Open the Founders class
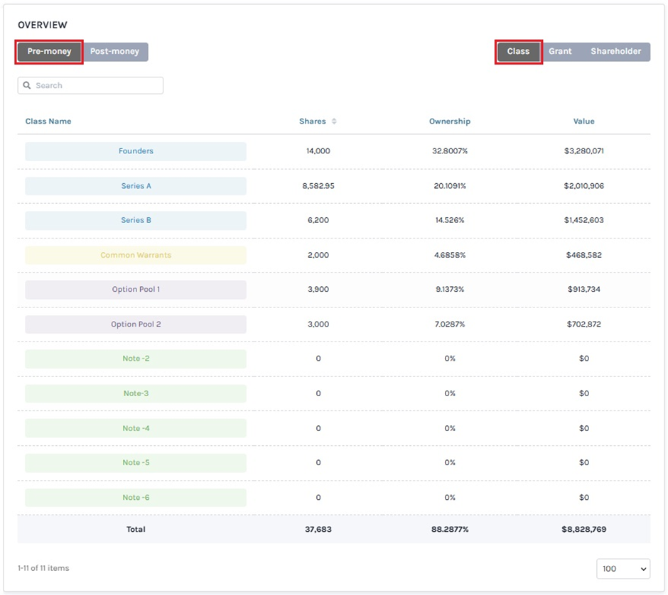The image size is (668, 595). tap(136, 151)
